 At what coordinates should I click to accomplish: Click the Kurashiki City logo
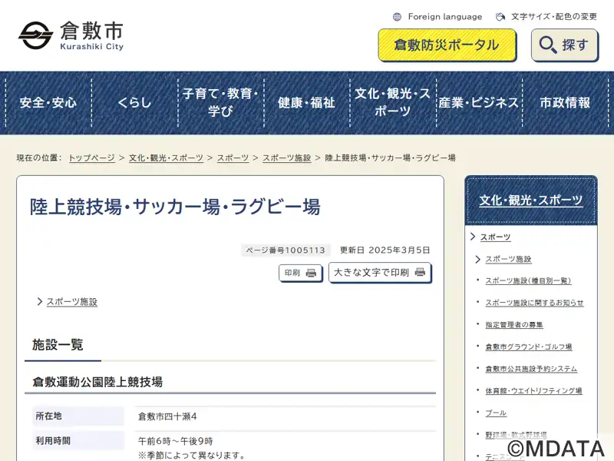click(x=71, y=35)
